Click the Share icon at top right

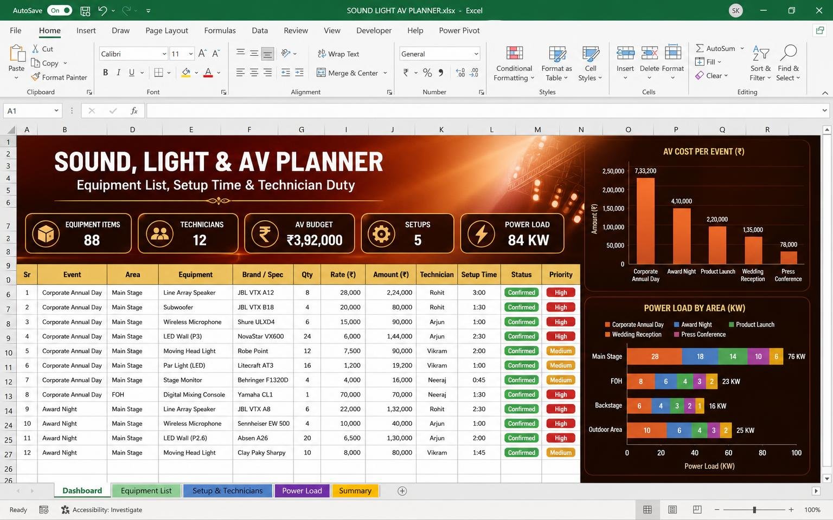(x=820, y=30)
